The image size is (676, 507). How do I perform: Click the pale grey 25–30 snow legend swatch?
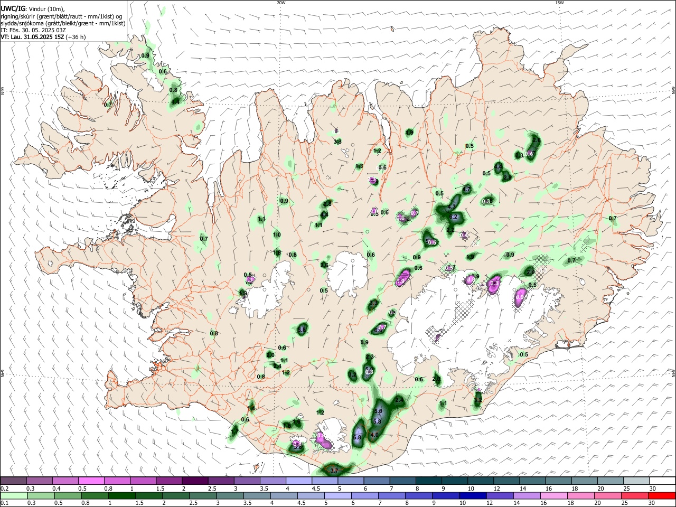[x=636, y=481]
